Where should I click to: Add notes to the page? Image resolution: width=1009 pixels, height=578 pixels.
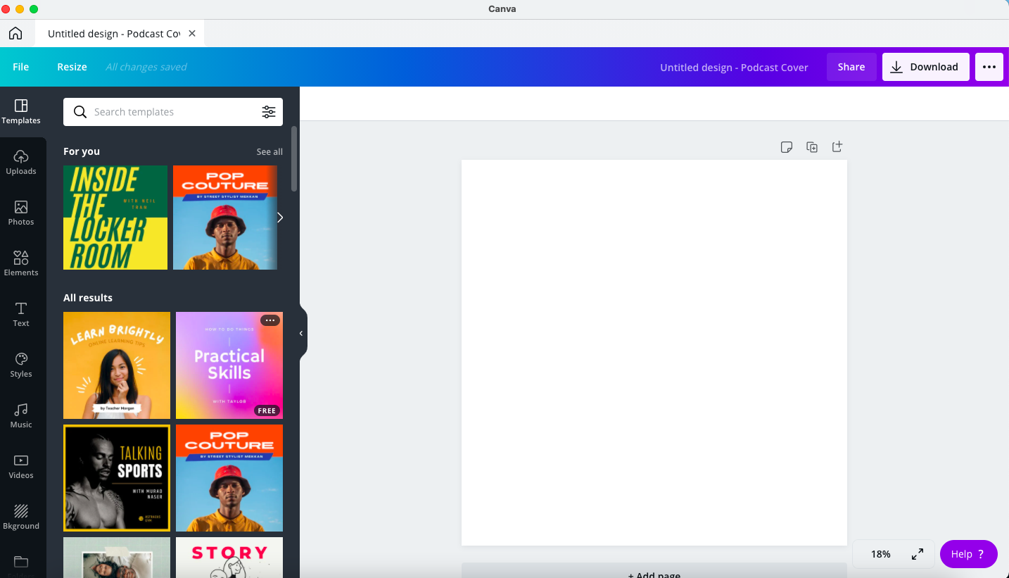coord(787,147)
